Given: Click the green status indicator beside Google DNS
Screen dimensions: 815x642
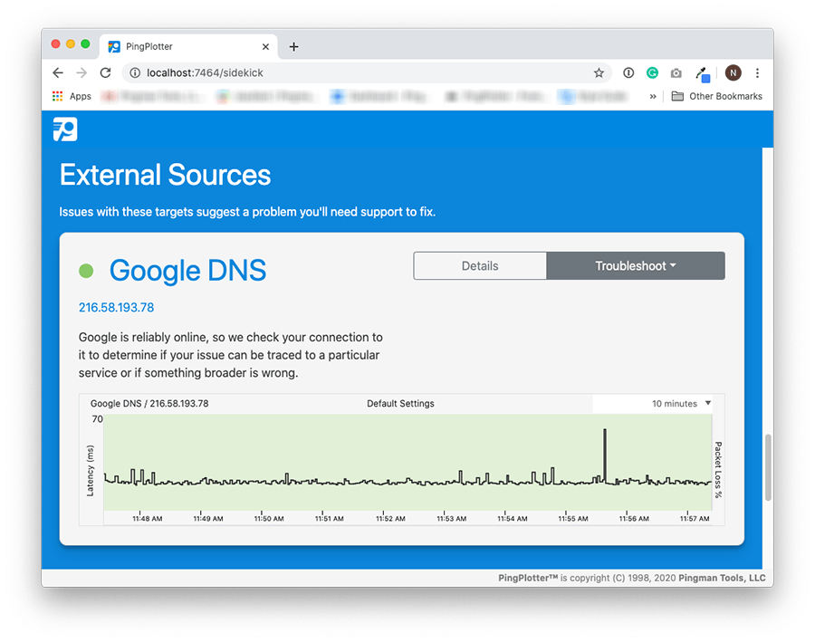Looking at the screenshot, I should click(x=86, y=270).
